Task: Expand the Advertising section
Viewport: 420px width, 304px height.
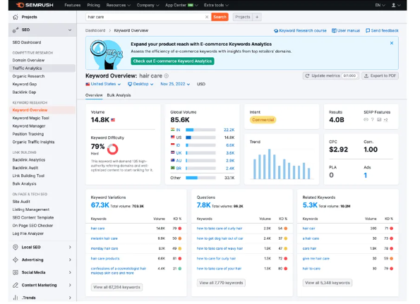Action: pos(70,260)
